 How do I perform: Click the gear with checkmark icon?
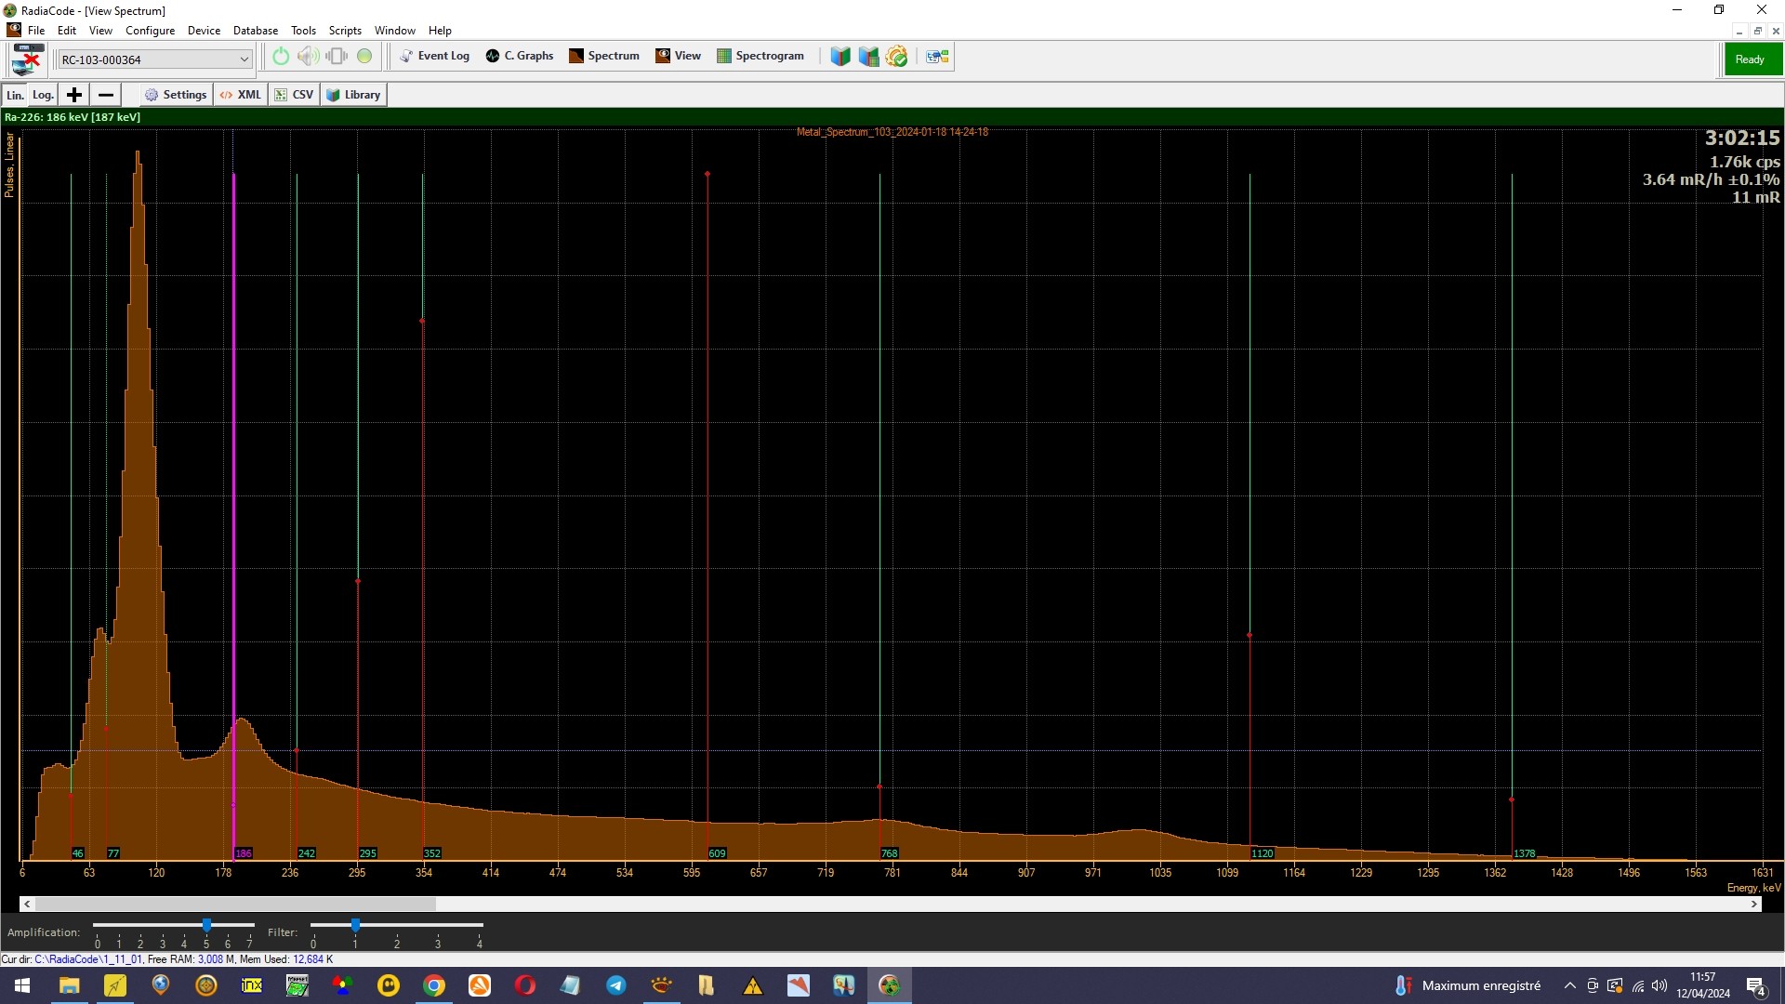coord(896,57)
